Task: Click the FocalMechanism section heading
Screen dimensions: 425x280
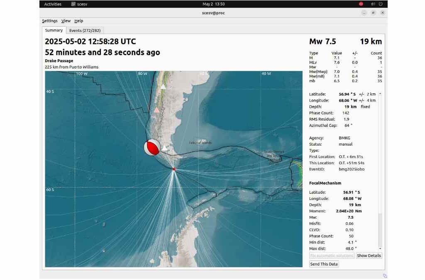Action: point(325,183)
